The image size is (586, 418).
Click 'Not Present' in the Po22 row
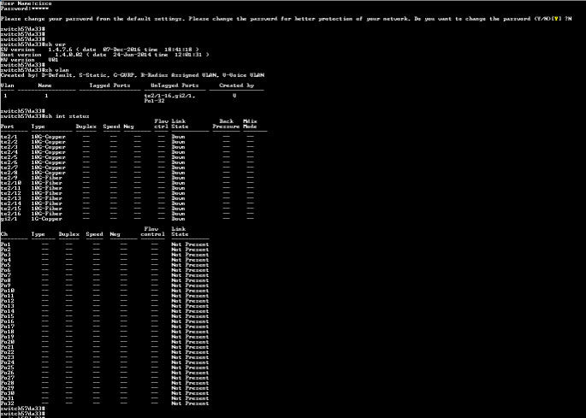(190, 352)
